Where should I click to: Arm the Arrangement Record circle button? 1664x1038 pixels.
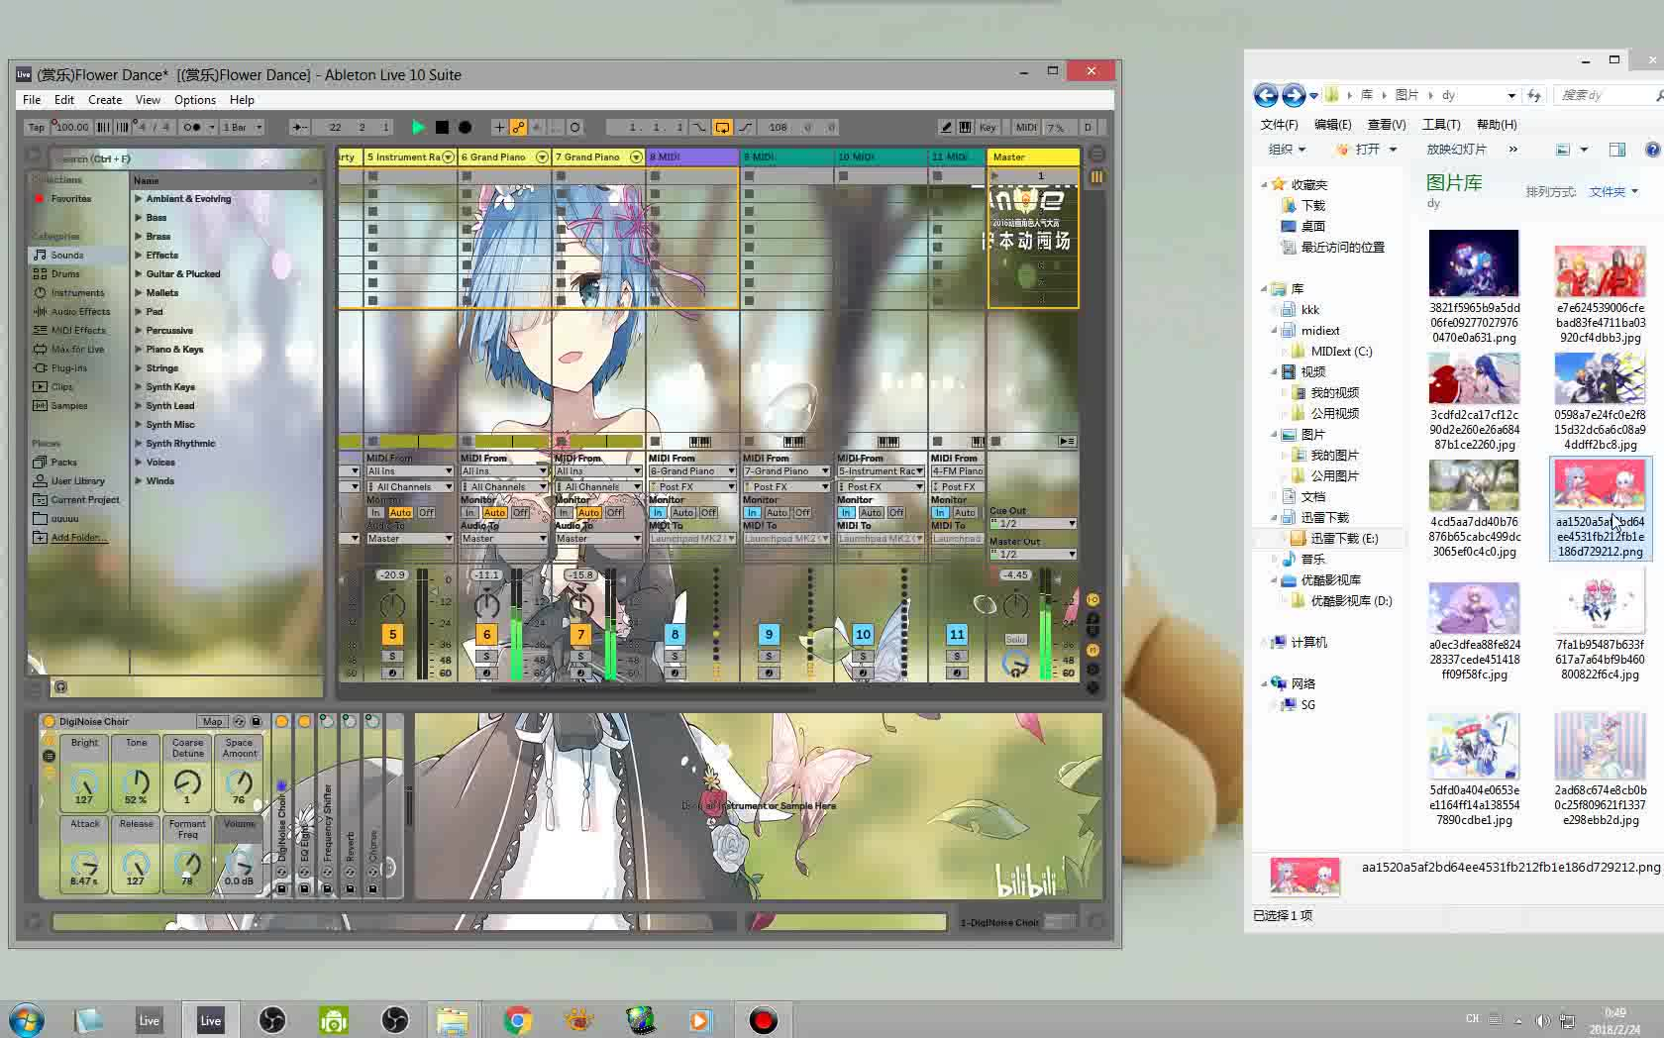tap(465, 127)
